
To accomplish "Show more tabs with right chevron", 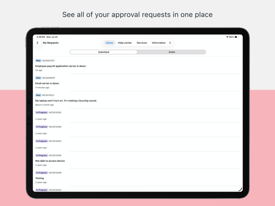I will coord(170,43).
